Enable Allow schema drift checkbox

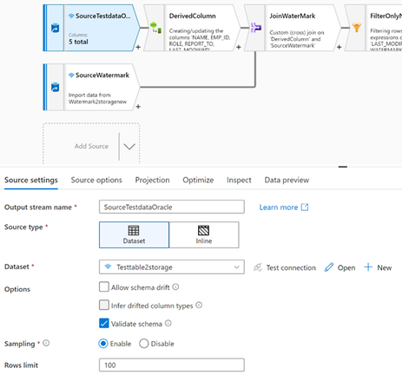pyautogui.click(x=104, y=287)
